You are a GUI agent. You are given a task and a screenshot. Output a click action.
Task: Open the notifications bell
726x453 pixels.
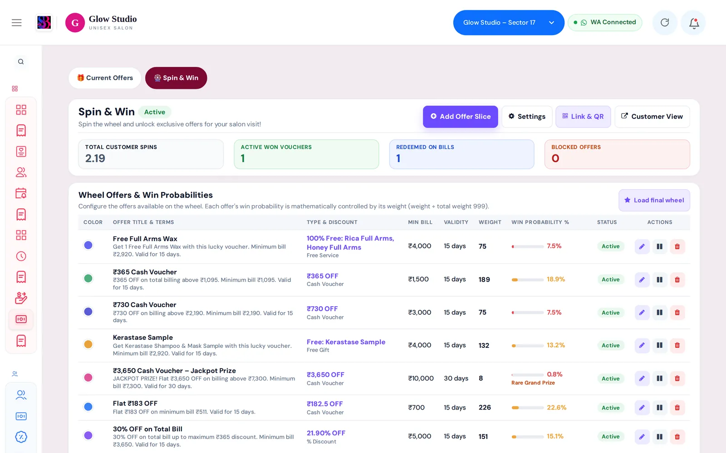pos(694,23)
